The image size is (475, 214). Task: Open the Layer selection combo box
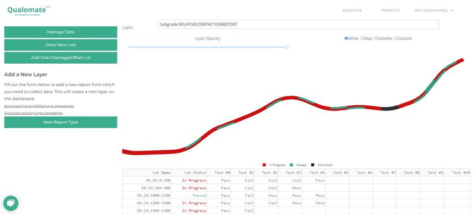tap(298, 24)
